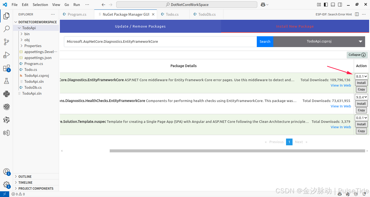View HealthChecks.EntityFrameworkCore package in web
370x197 pixels.
tap(341, 106)
